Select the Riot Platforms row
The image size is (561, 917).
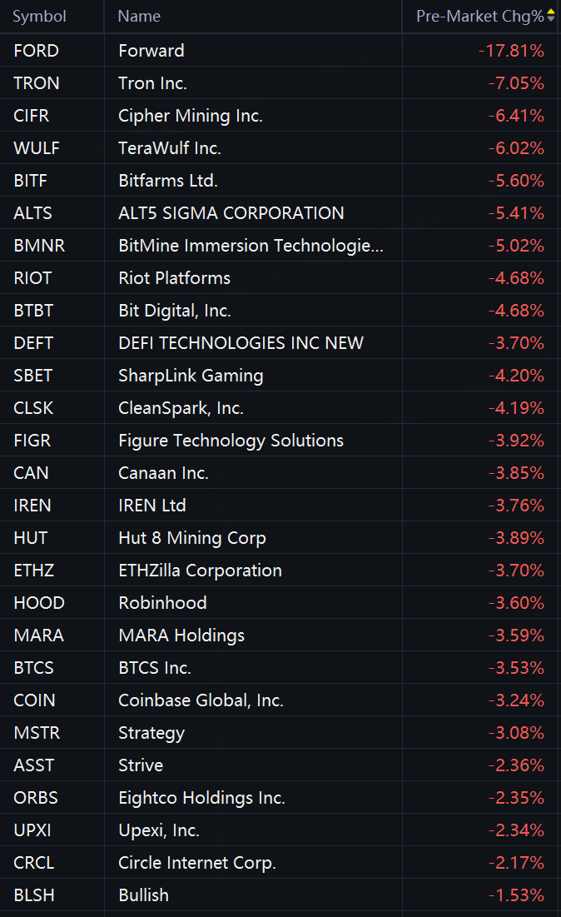point(175,278)
